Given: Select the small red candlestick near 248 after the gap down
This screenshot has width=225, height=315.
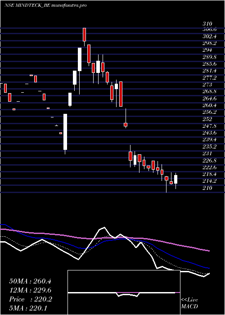Looking at the screenshot, I should point(126,125).
